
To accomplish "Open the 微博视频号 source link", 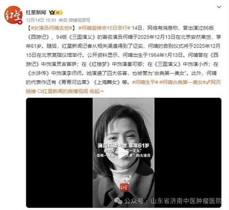I will coord(79,20).
